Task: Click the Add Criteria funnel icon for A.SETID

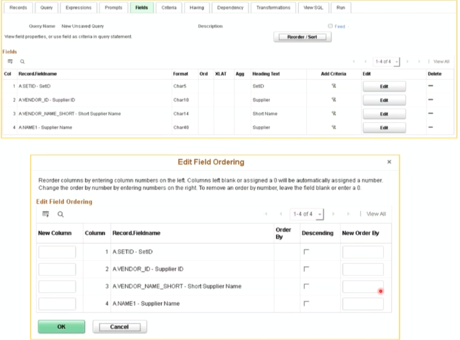Action: (333, 86)
